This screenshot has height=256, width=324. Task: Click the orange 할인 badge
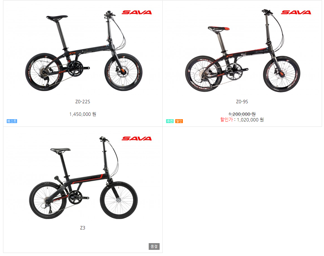[179, 121]
